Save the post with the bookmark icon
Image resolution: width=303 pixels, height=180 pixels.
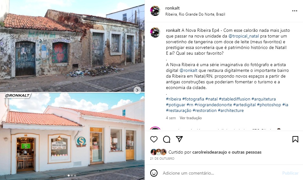(295, 139)
